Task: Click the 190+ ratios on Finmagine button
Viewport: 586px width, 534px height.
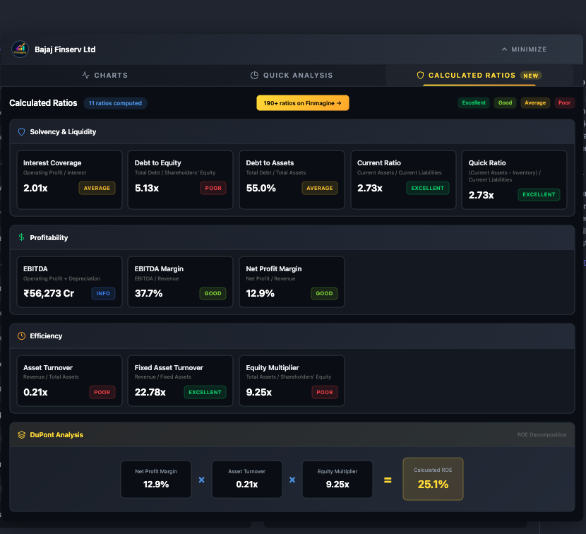Action: coord(302,103)
